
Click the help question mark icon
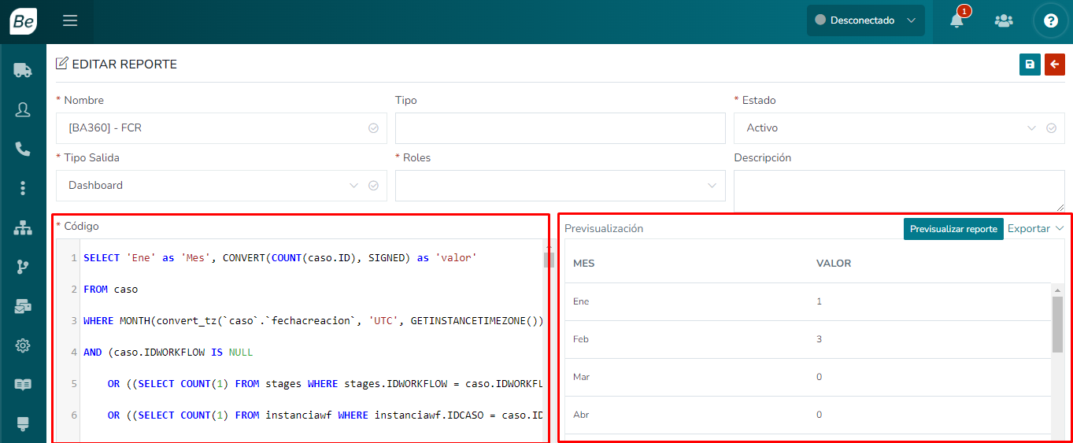(x=1050, y=21)
